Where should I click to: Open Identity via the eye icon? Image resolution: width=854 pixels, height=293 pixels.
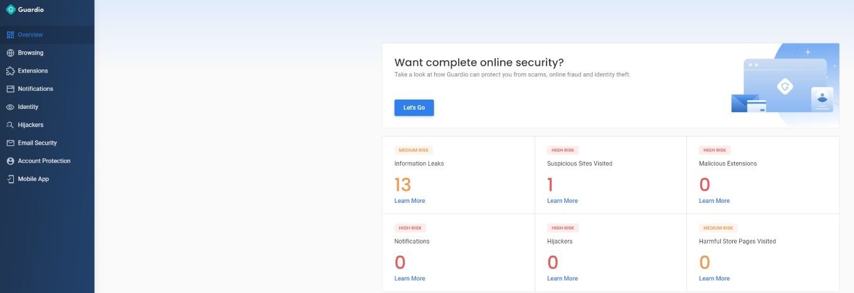pyautogui.click(x=10, y=107)
